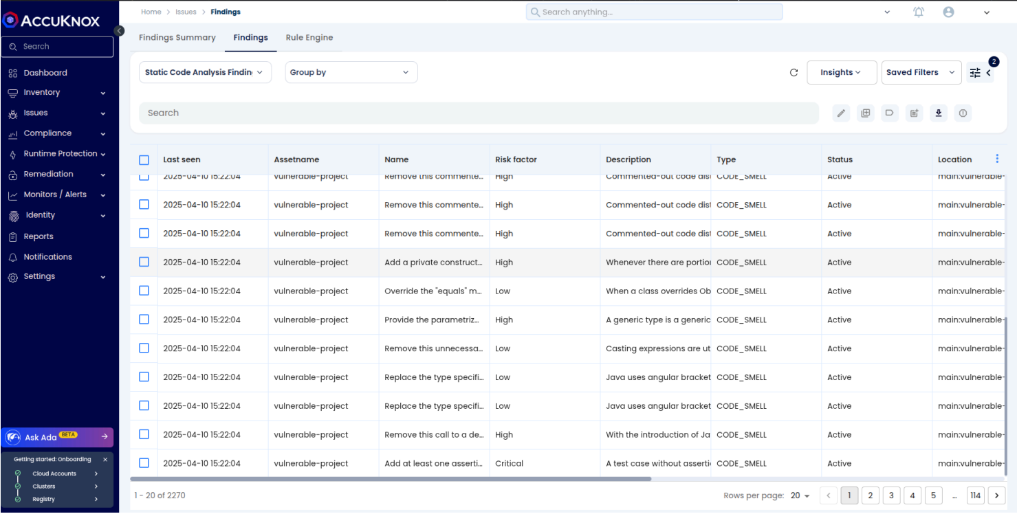Click the exclamation circle icon
The width and height of the screenshot is (1017, 514).
963,113
